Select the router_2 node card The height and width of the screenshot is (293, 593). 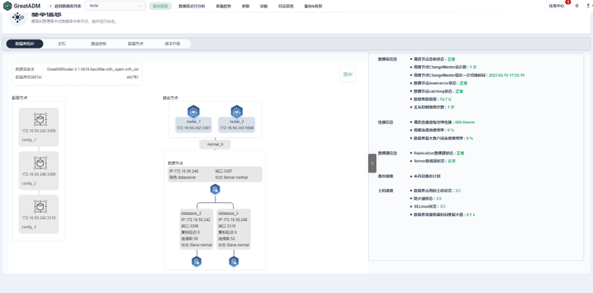(237, 125)
